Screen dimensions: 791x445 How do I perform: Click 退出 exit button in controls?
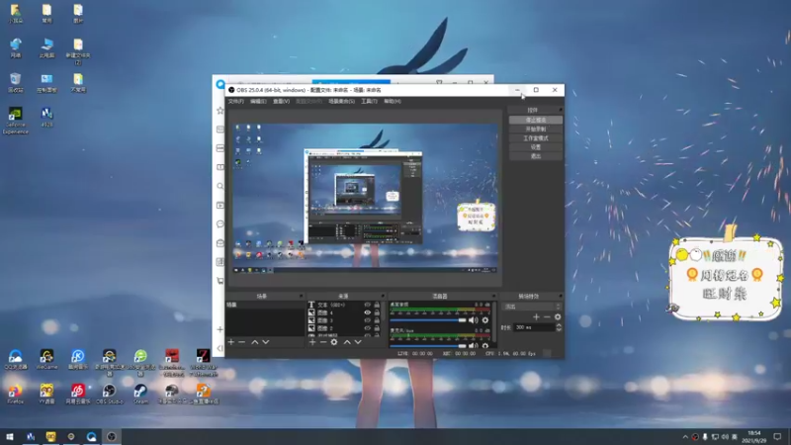point(535,156)
